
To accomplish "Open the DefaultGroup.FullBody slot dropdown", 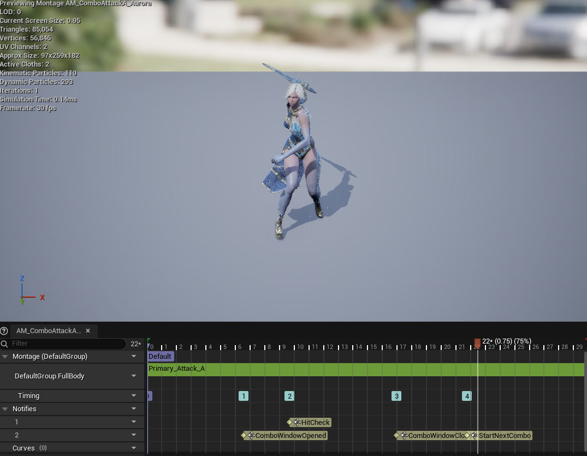I will point(134,376).
